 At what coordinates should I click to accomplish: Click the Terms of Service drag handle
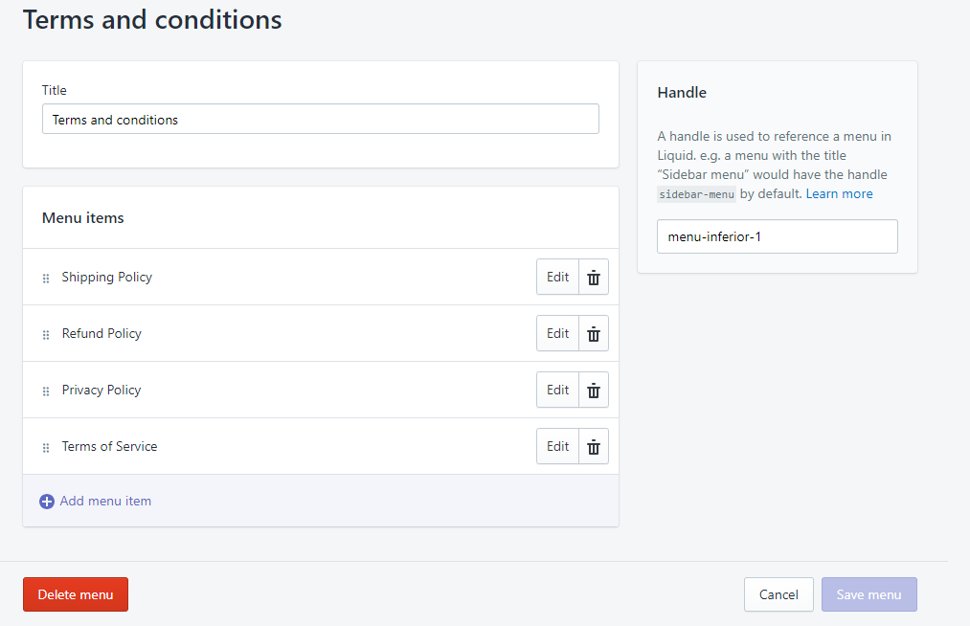tap(46, 448)
